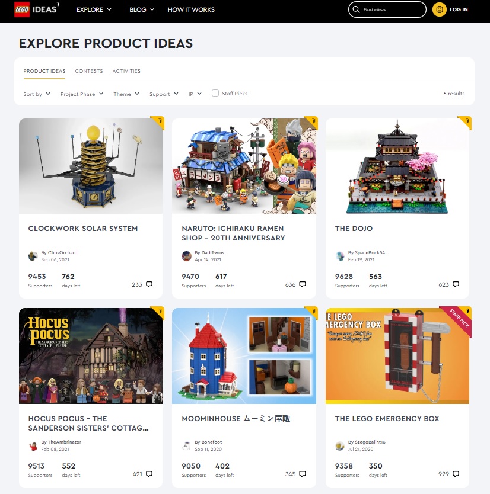490x494 pixels.
Task: Expand the Support filter dropdown
Action: pyautogui.click(x=164, y=94)
